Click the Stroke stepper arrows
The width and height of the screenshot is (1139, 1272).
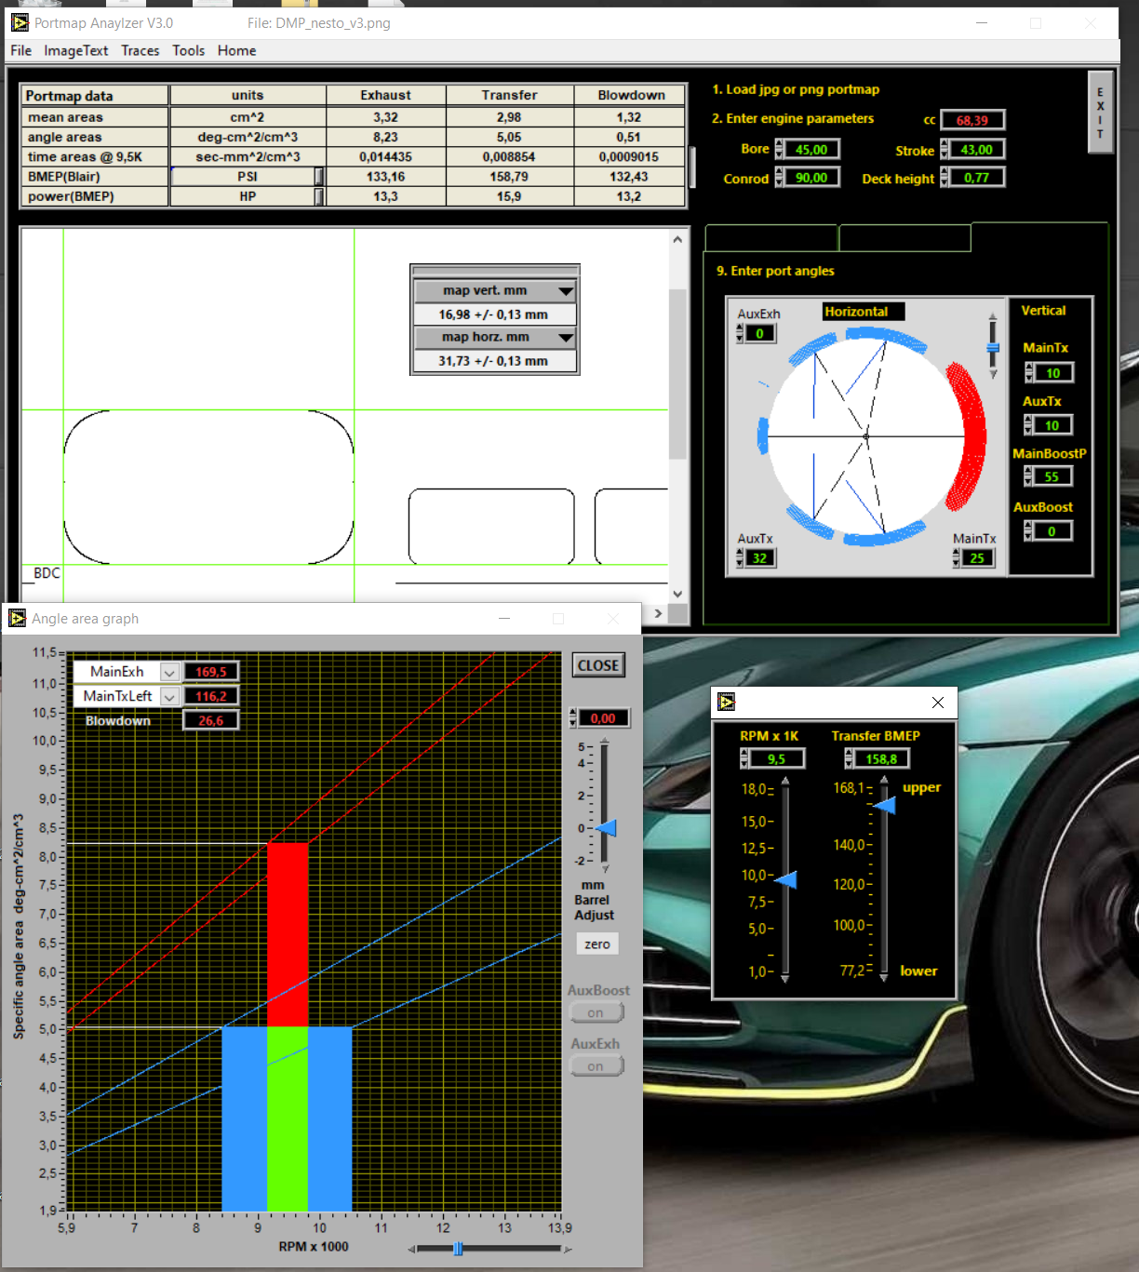pos(944,150)
